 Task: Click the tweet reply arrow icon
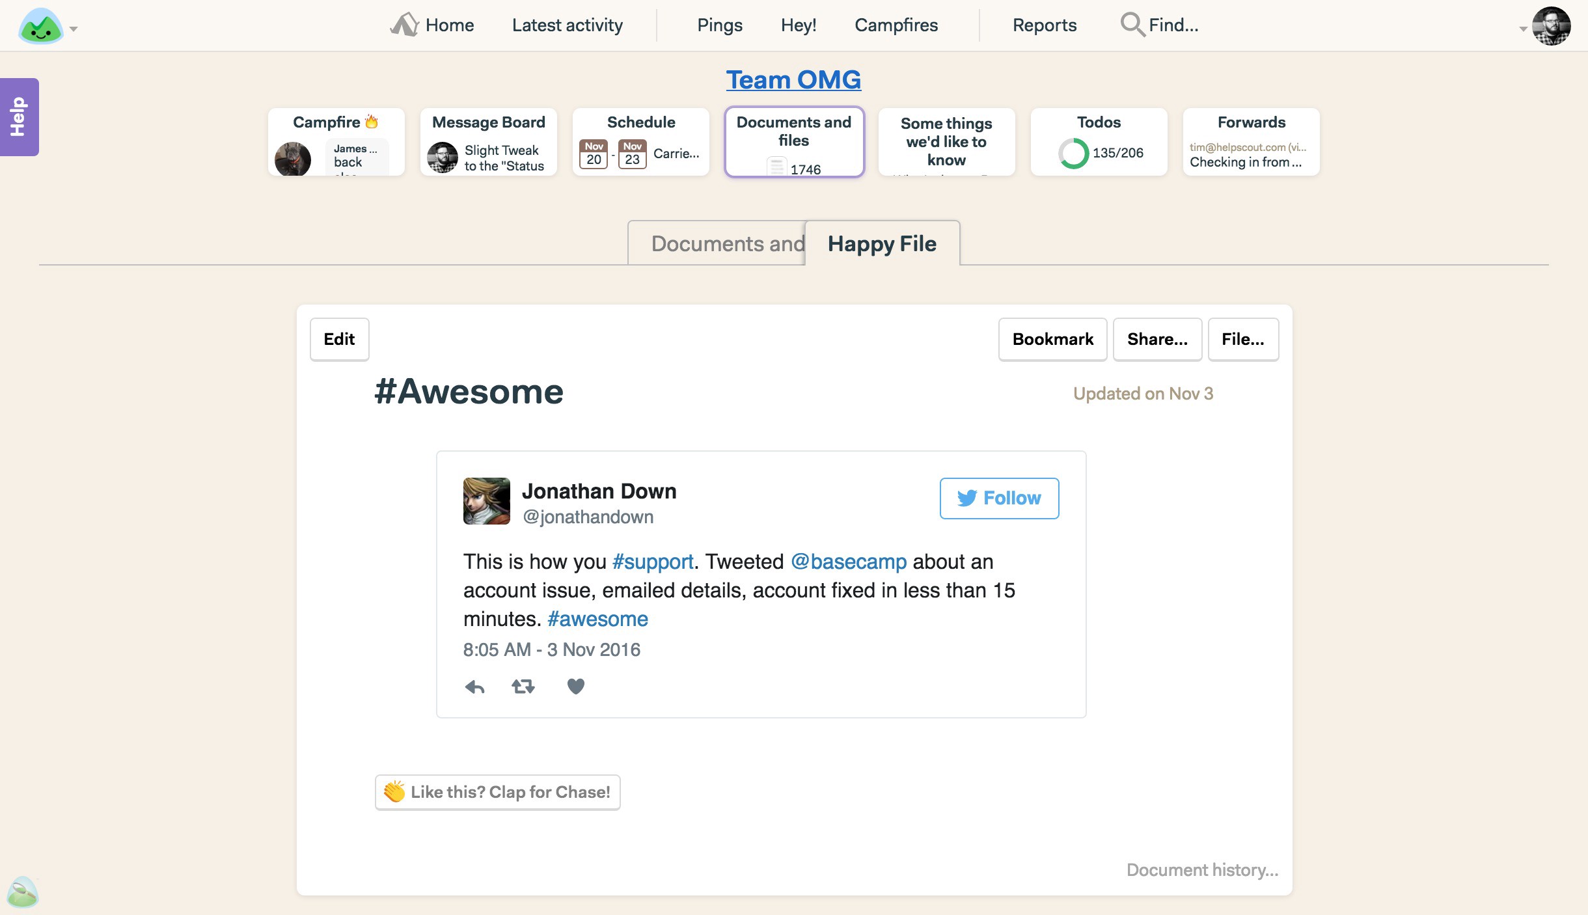[474, 687]
